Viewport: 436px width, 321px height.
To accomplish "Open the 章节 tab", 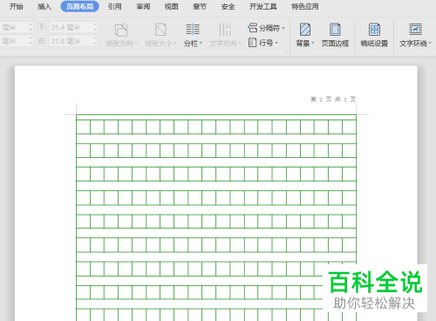I will (200, 6).
